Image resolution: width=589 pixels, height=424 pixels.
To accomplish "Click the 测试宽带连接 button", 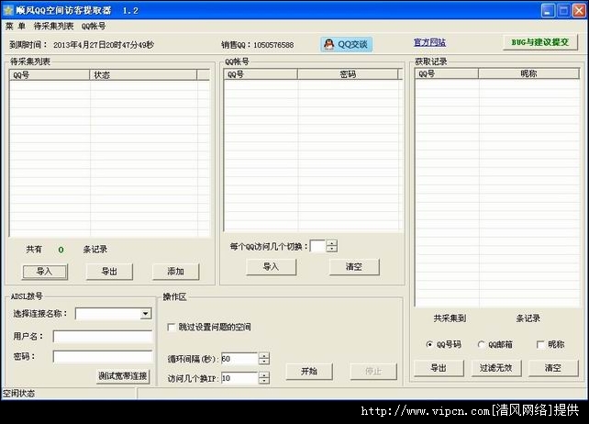I will (x=123, y=376).
